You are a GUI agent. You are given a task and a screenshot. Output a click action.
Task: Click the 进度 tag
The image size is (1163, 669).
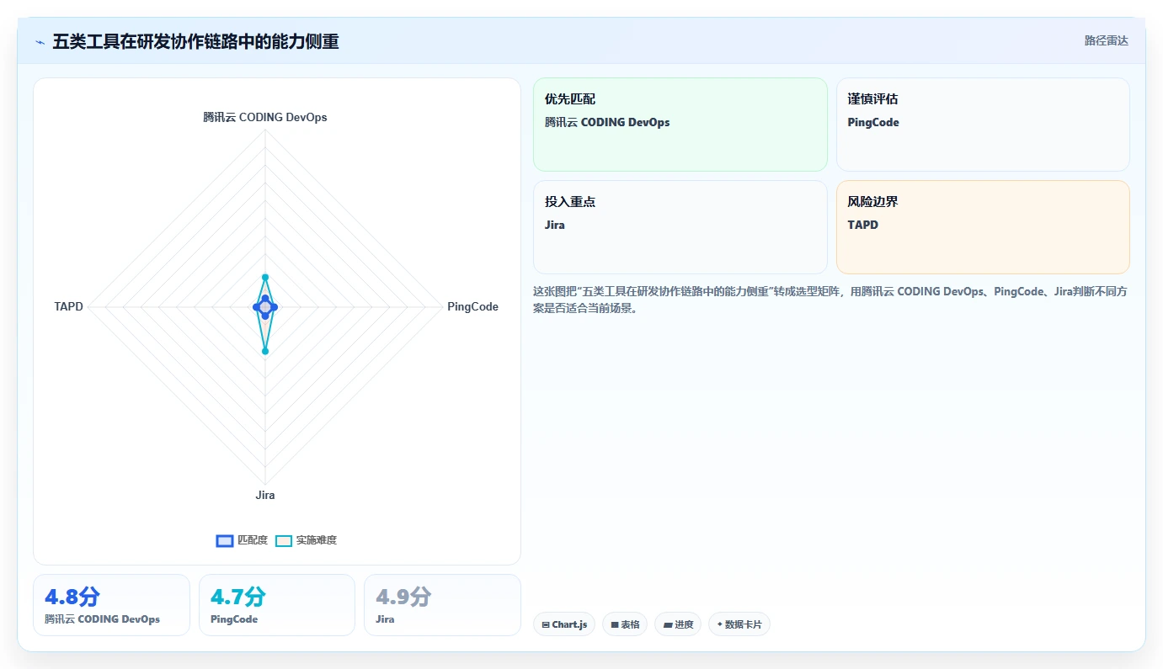[x=678, y=624]
